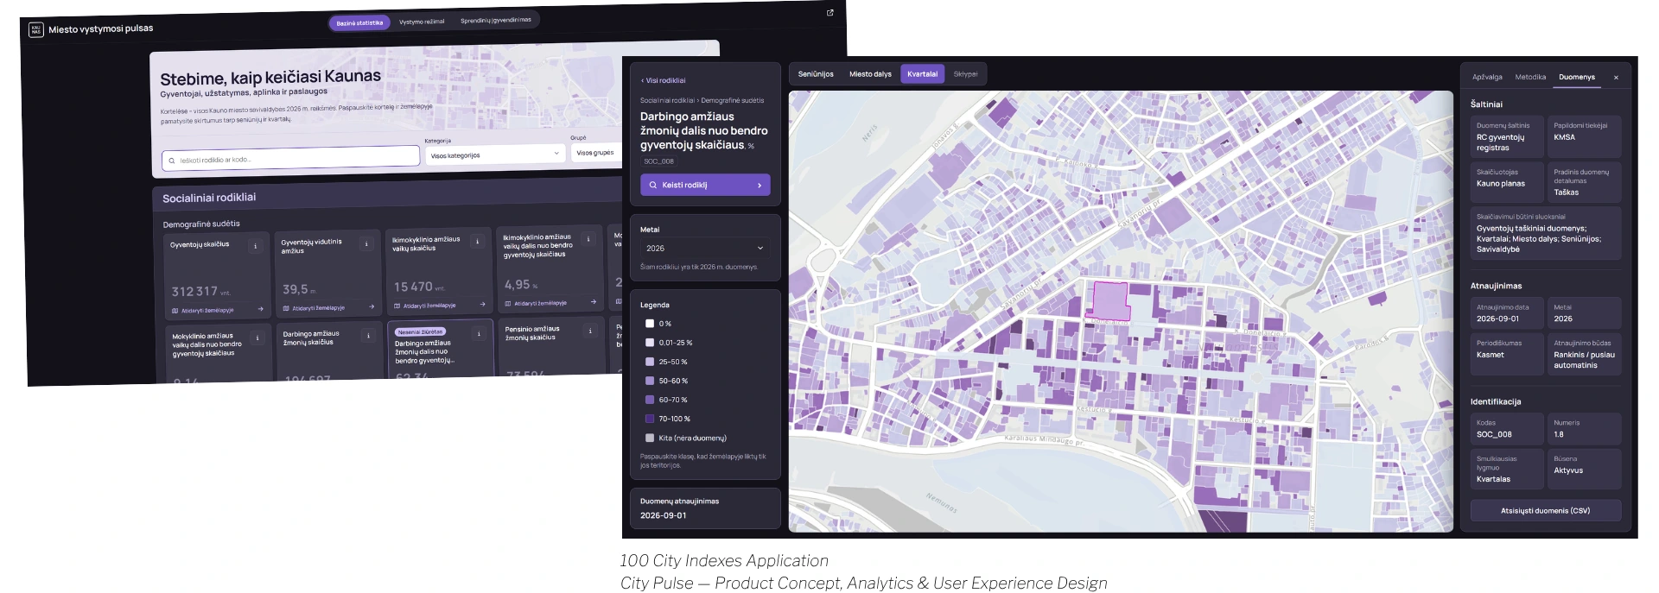
Task: Click Atidaryti žemėlapyje on the Gyventojų skaičius card
Action: click(x=207, y=311)
